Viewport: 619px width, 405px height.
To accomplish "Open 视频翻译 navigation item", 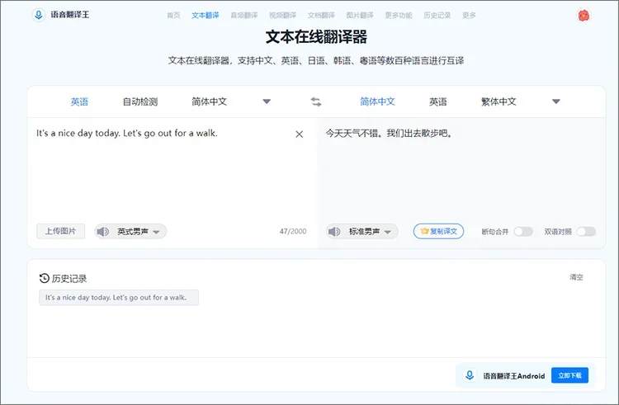I will [282, 16].
